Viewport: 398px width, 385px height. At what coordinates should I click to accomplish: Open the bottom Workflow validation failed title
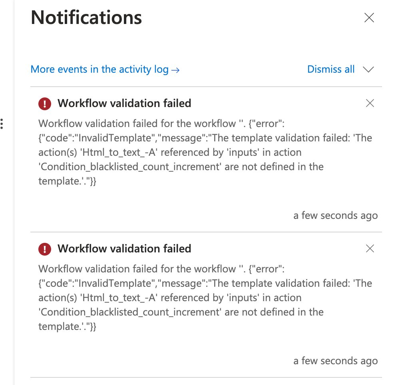tap(124, 248)
